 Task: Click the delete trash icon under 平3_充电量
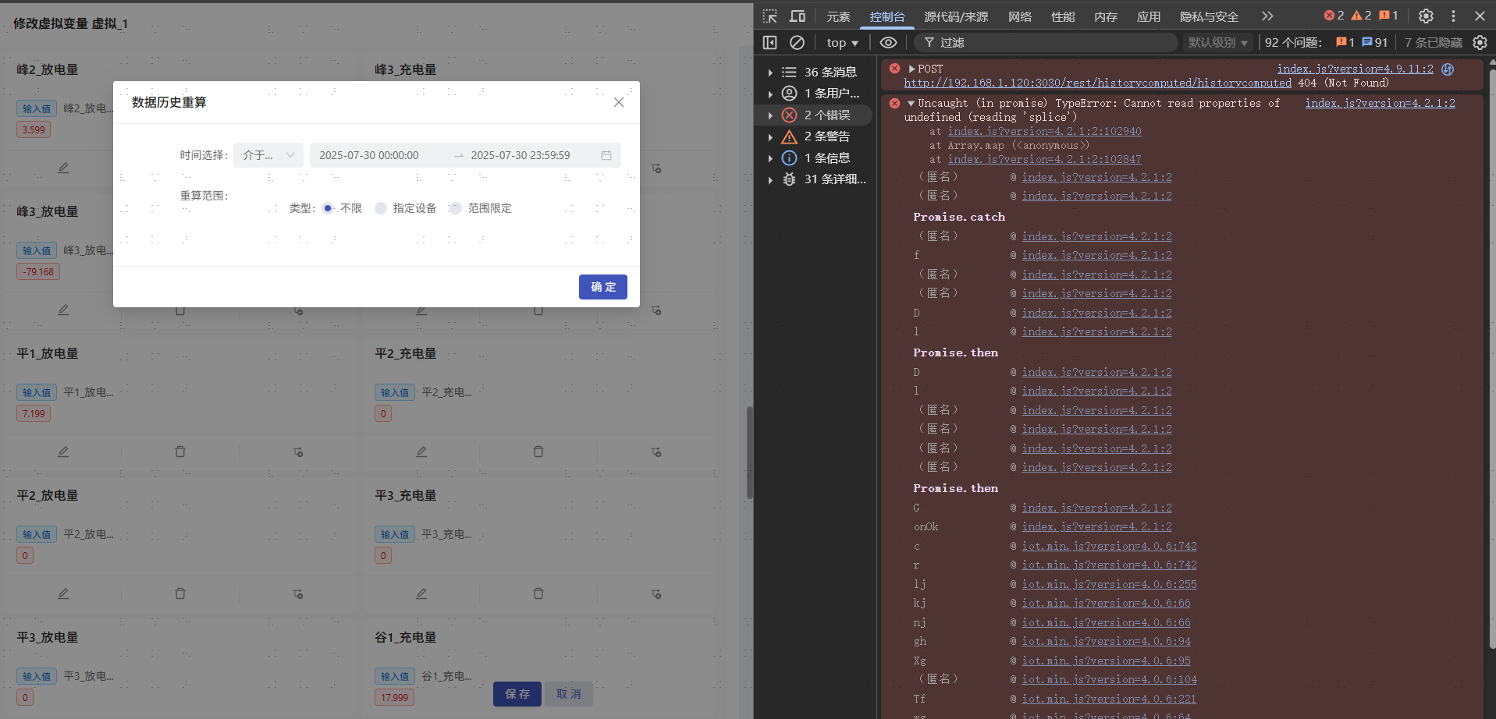(538, 593)
